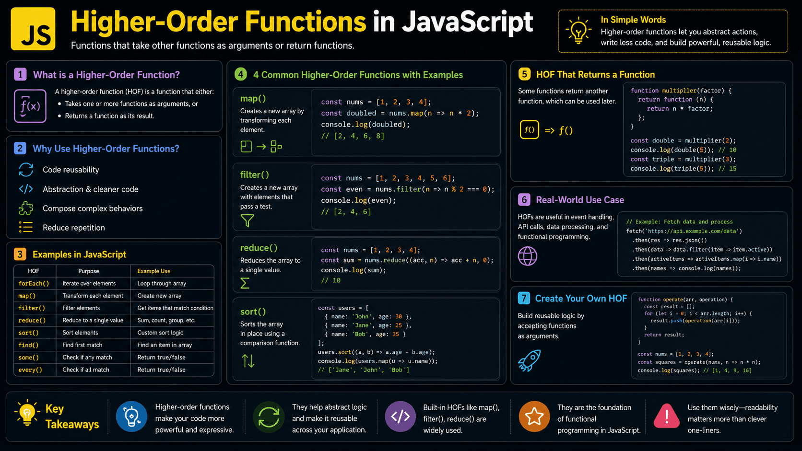This screenshot has height=451, width=802.
Task: Click the puzzle piece icon beside Compose complex behaviors
Action: click(26, 208)
